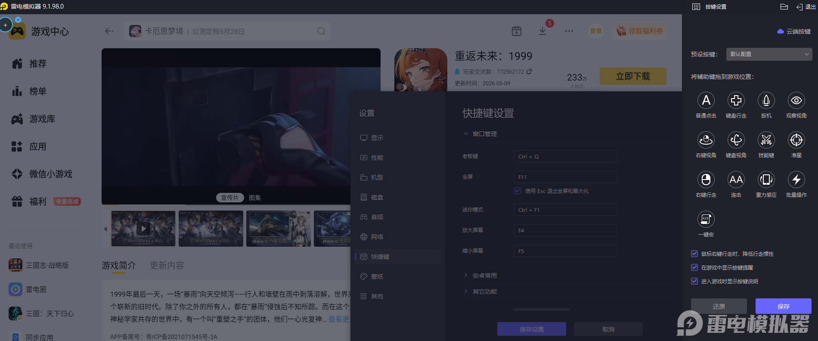Set the 迷你模式 shortcut field

tap(565, 210)
